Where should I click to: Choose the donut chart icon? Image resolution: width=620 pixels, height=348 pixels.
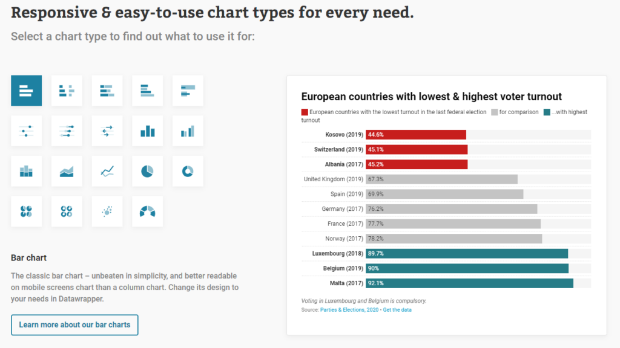coord(188,172)
